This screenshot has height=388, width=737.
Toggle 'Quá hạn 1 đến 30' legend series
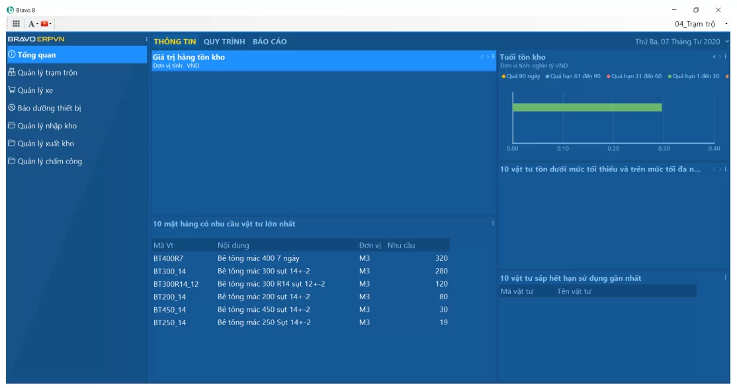(696, 77)
